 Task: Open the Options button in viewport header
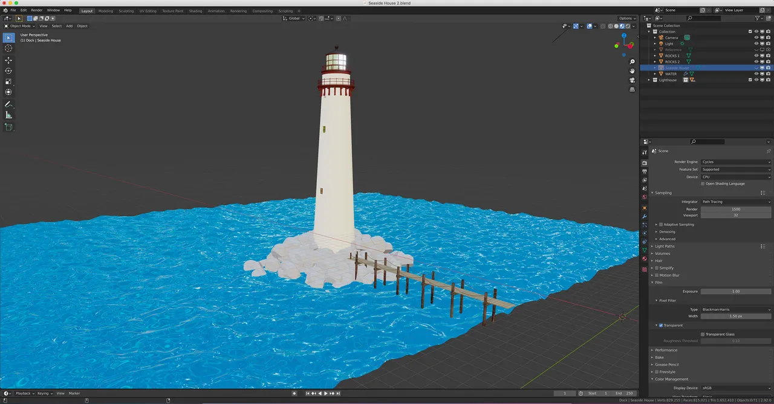[626, 18]
